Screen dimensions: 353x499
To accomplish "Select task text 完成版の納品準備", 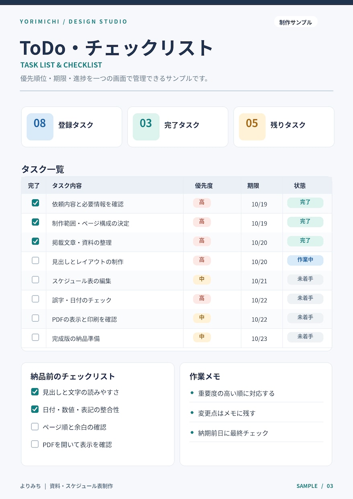I will click(76, 338).
